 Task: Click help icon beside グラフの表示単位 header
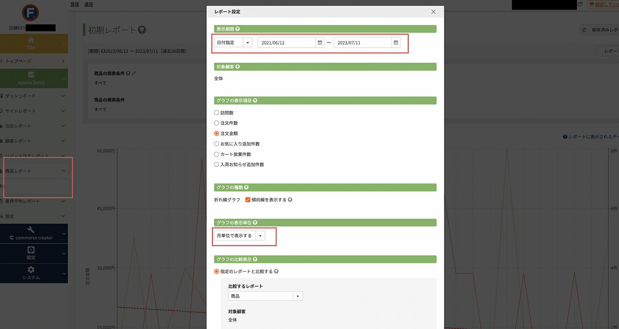point(255,222)
